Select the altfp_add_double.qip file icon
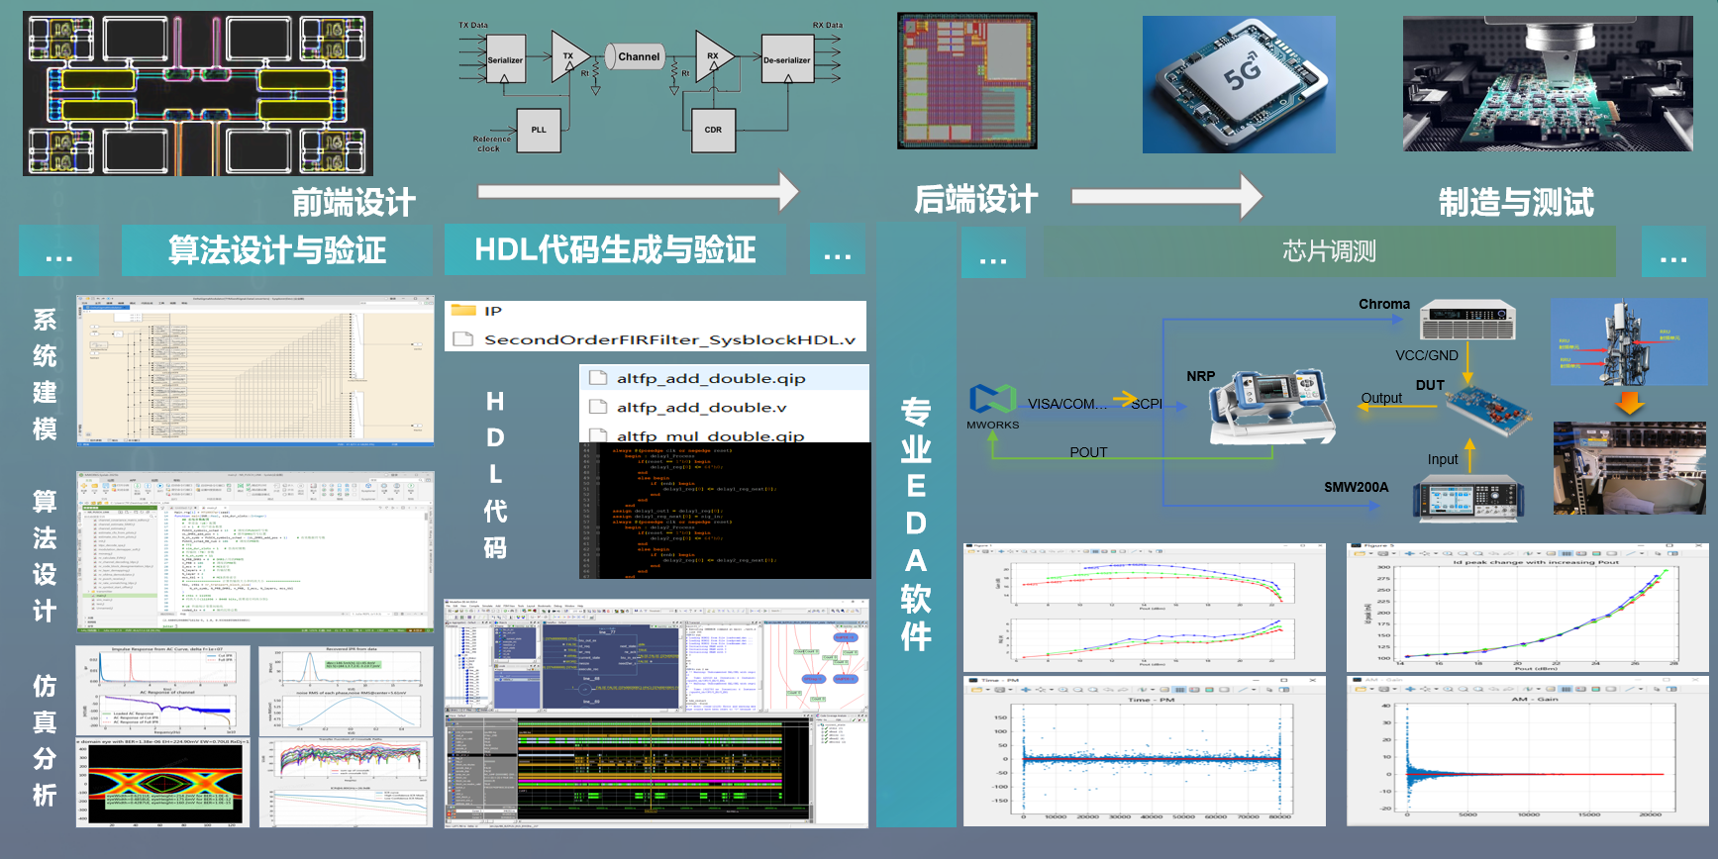 coord(598,378)
